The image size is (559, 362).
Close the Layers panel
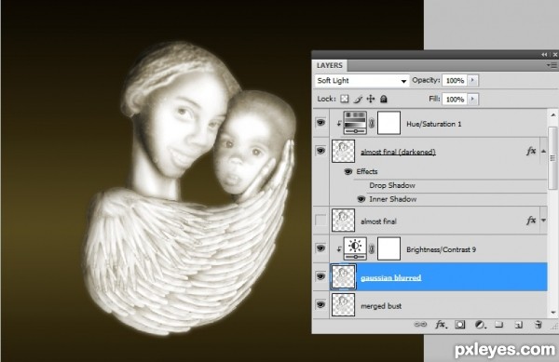(555, 55)
